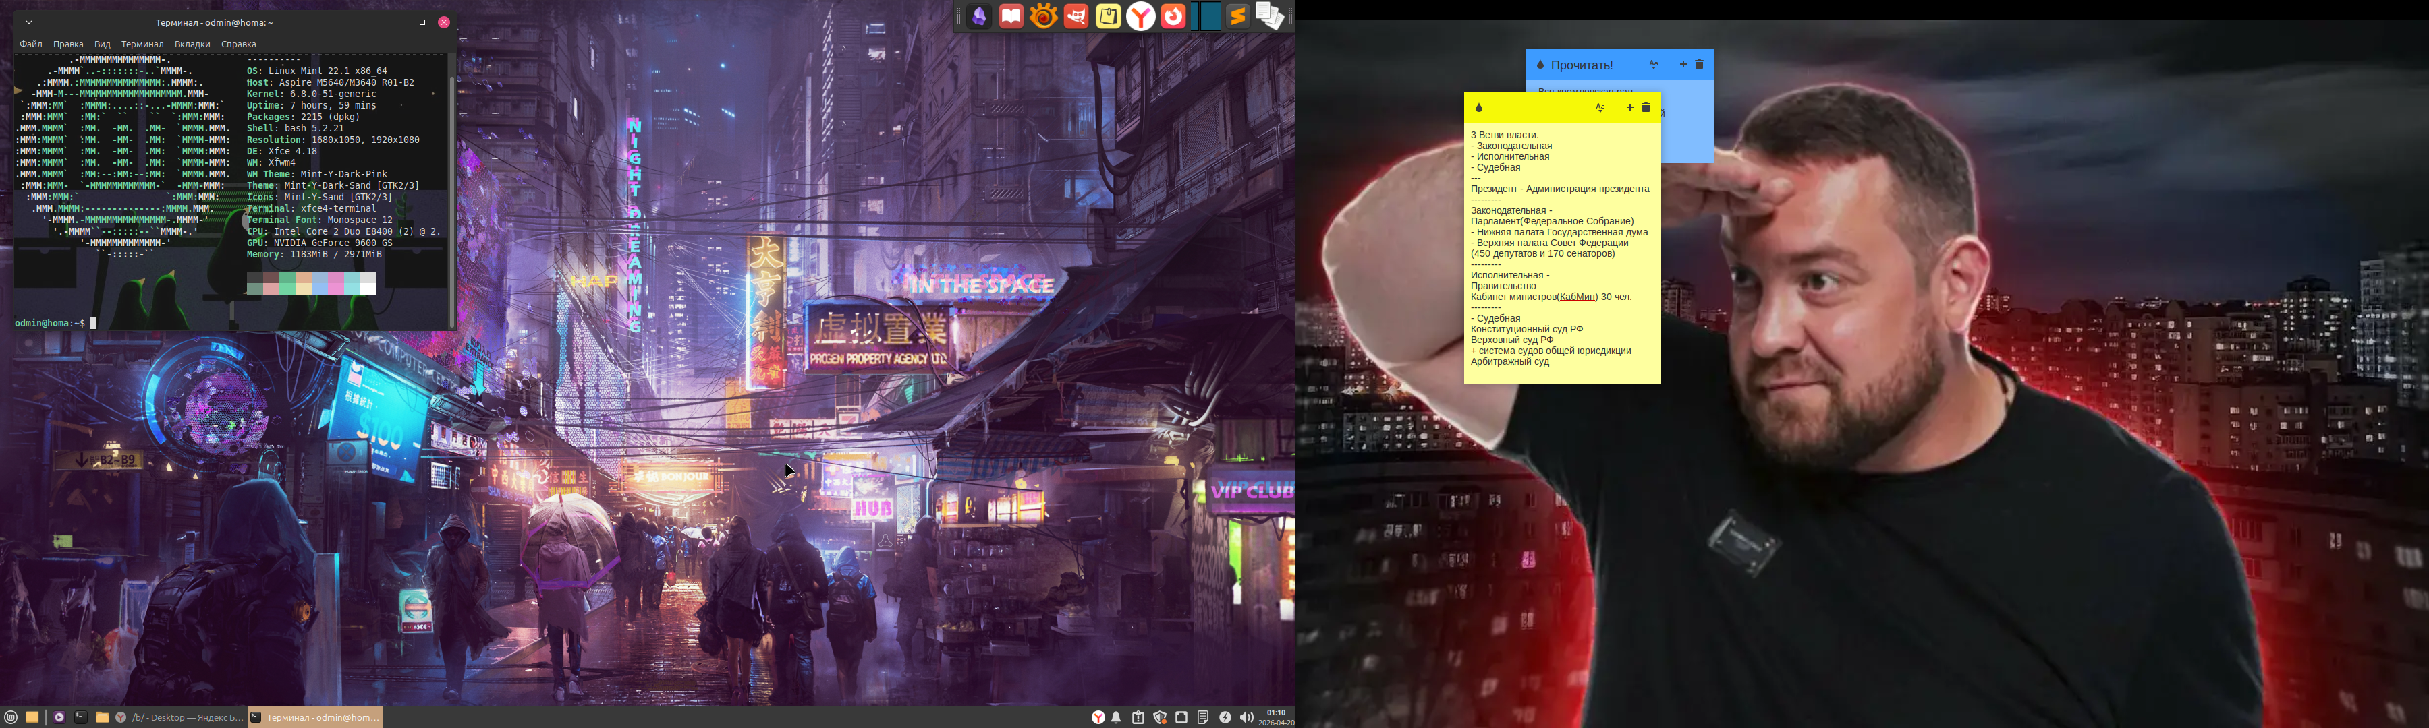Click the power manager tray icon
The height and width of the screenshot is (728, 2429).
pyautogui.click(x=1225, y=718)
